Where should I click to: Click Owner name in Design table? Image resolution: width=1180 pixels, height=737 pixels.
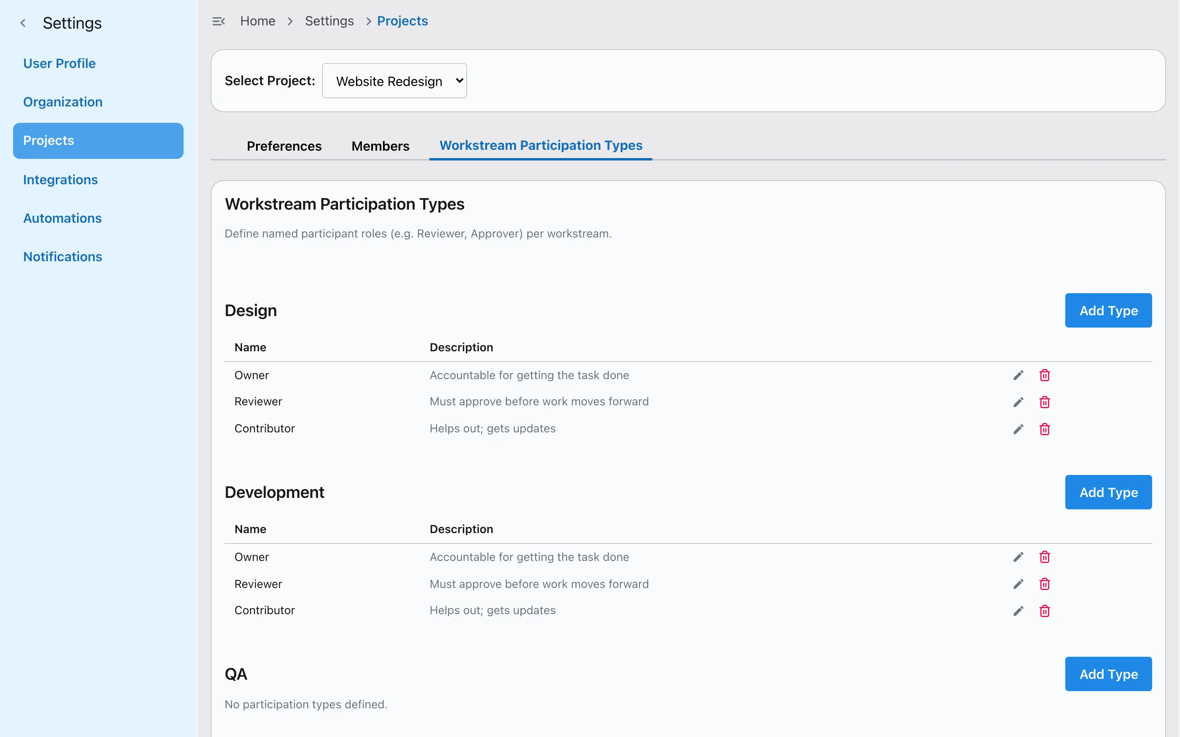(x=252, y=375)
